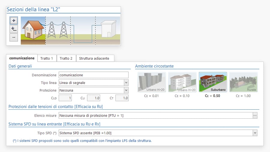Screen dimensions: 270x152
Task: Click the CE = 0.50 label
Action: 212,96
